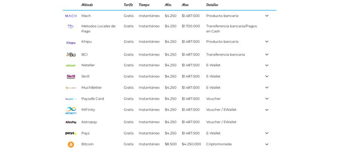
Task: Click the Detalles column header
Action: pyautogui.click(x=212, y=5)
